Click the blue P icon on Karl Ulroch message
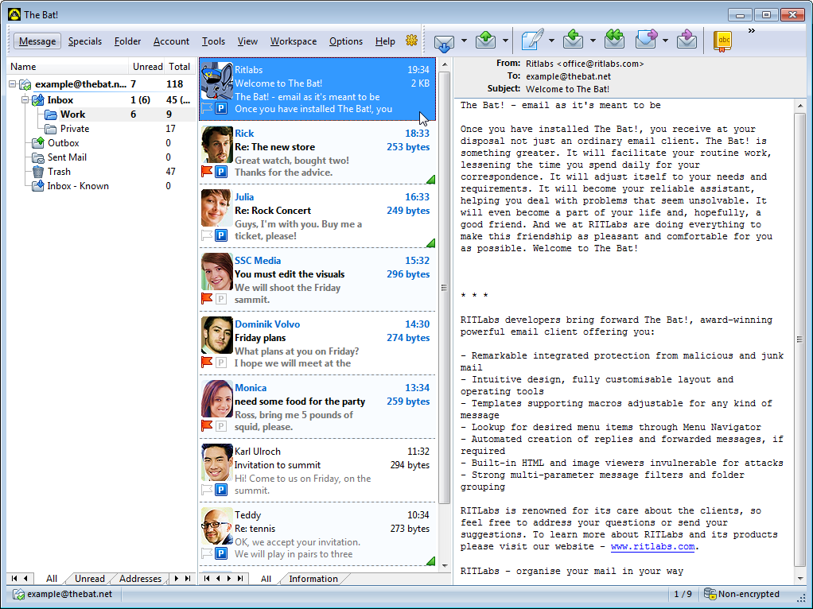813x609 pixels. click(x=221, y=490)
